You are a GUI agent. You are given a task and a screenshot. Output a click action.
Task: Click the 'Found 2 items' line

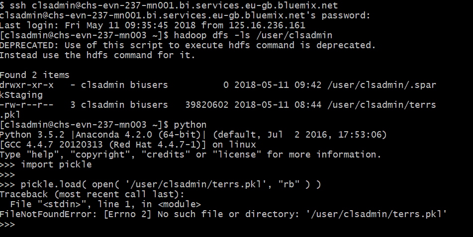pyautogui.click(x=35, y=75)
